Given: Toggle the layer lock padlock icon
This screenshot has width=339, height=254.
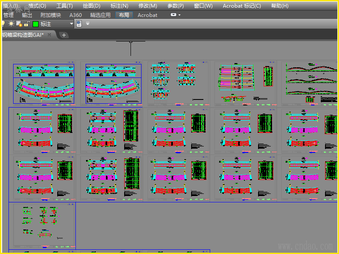Looking at the screenshot, I should pyautogui.click(x=26, y=24).
